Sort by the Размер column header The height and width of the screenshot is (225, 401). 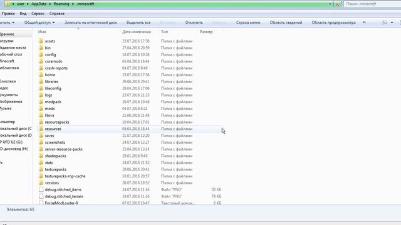click(206, 32)
